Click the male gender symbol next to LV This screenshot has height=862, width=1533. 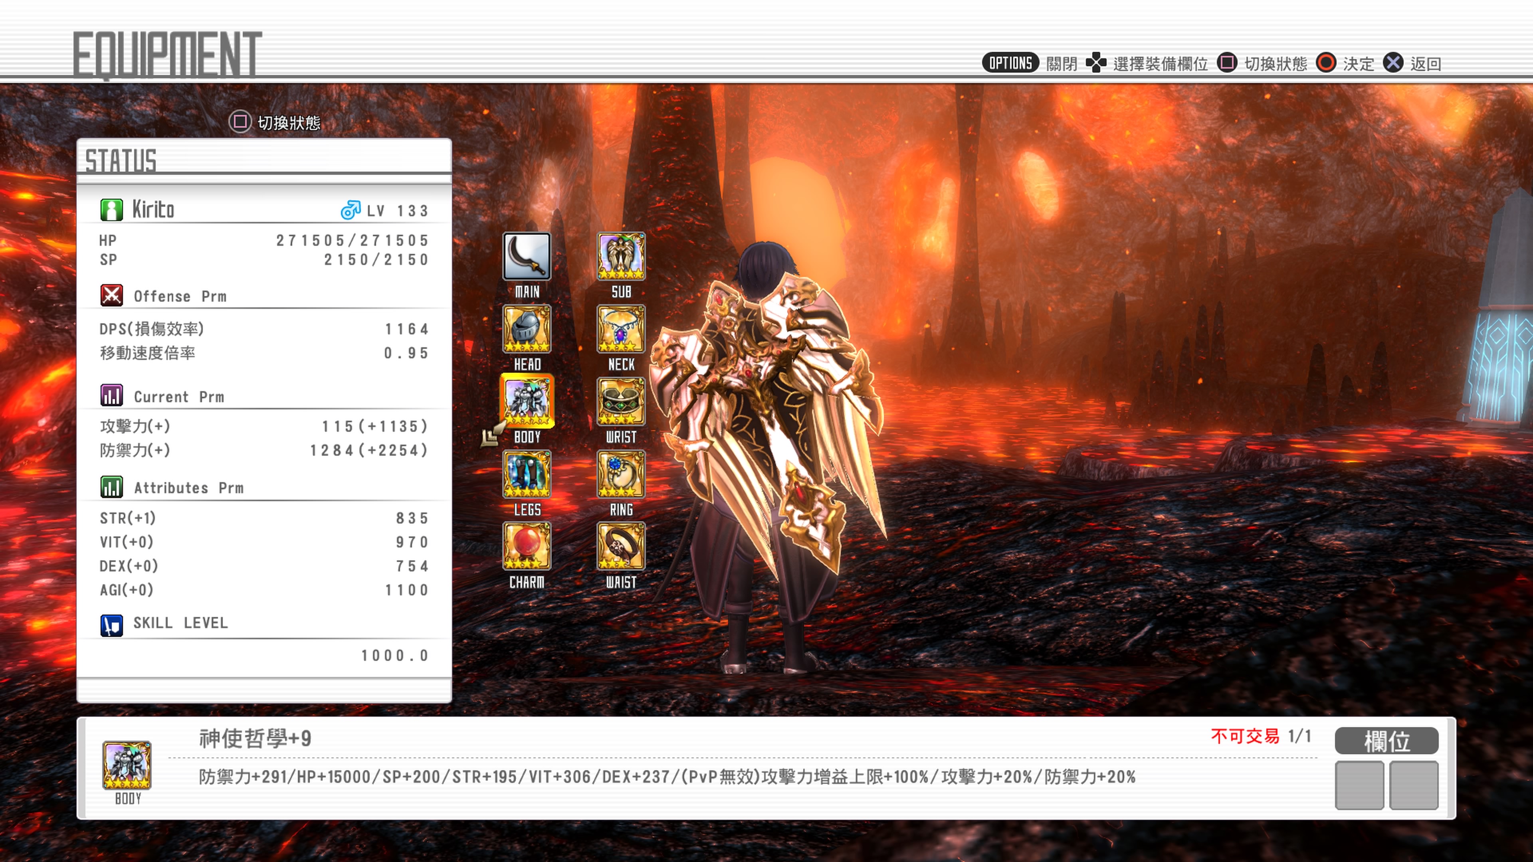pos(351,210)
